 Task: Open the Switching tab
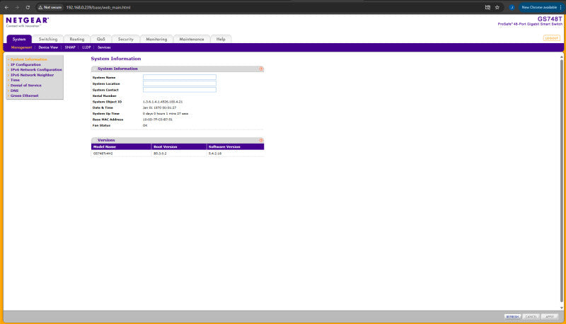[48, 39]
